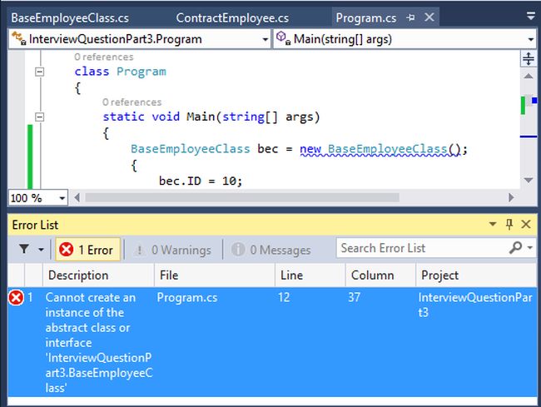The width and height of the screenshot is (541, 407).
Task: Click the red error icon in row 1
Action: (16, 298)
